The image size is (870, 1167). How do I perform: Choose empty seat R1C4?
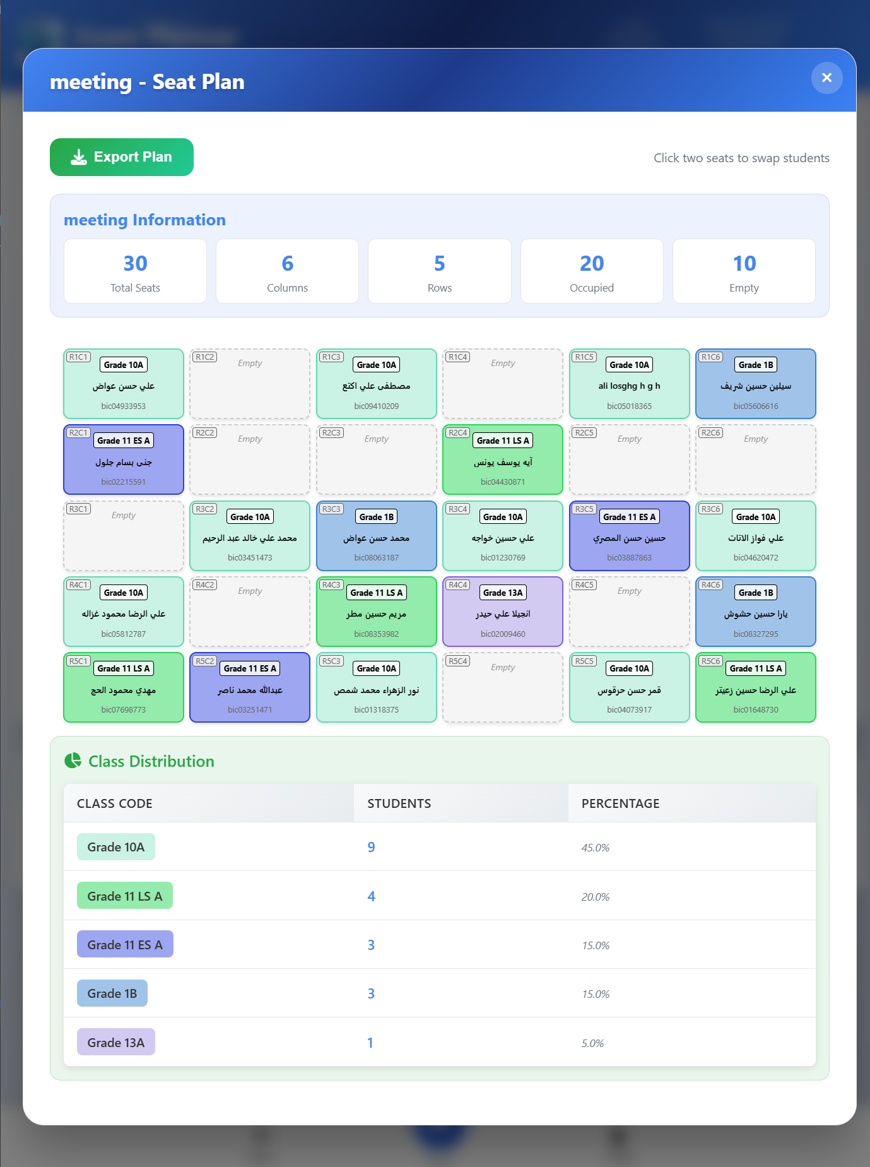click(503, 384)
